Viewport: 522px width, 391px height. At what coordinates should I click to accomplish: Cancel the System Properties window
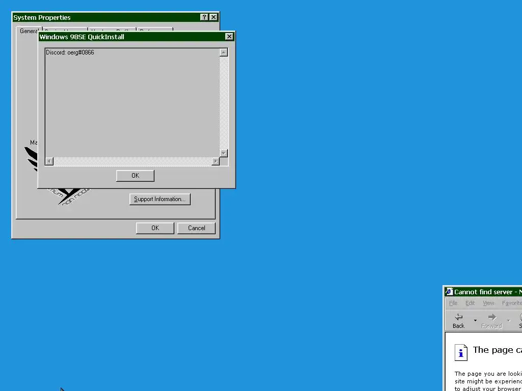coord(196,228)
